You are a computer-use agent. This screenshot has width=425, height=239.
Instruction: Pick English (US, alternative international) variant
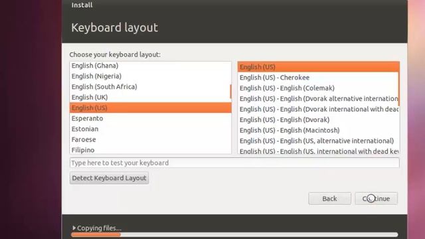(318, 141)
